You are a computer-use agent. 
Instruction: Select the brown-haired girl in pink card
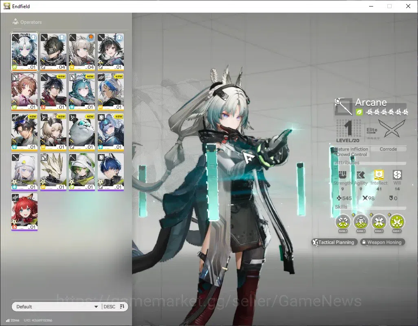(24, 92)
